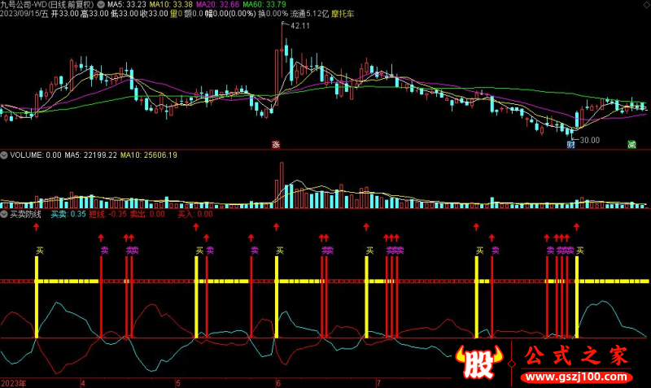This screenshot has height=388, width=651.
Task: Click the 2023年 time axis label
Action: [x=13, y=383]
